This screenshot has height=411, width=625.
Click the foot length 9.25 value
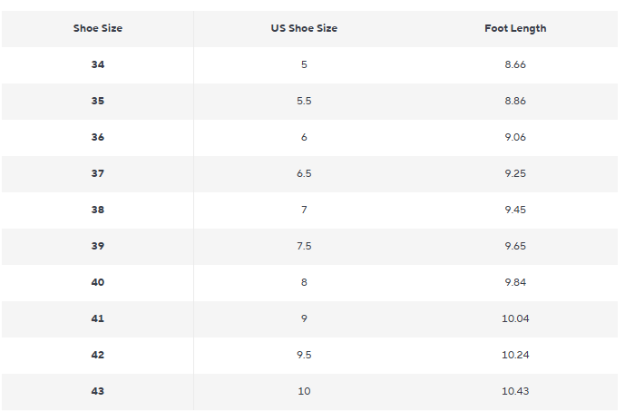tap(515, 173)
